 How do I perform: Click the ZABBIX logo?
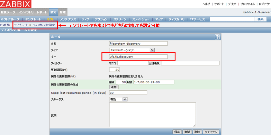click(16, 4)
